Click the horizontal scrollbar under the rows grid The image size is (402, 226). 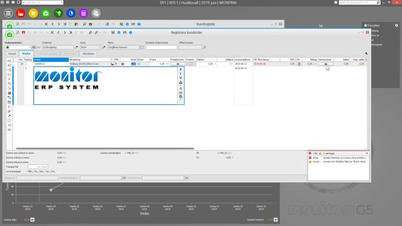click(x=105, y=148)
